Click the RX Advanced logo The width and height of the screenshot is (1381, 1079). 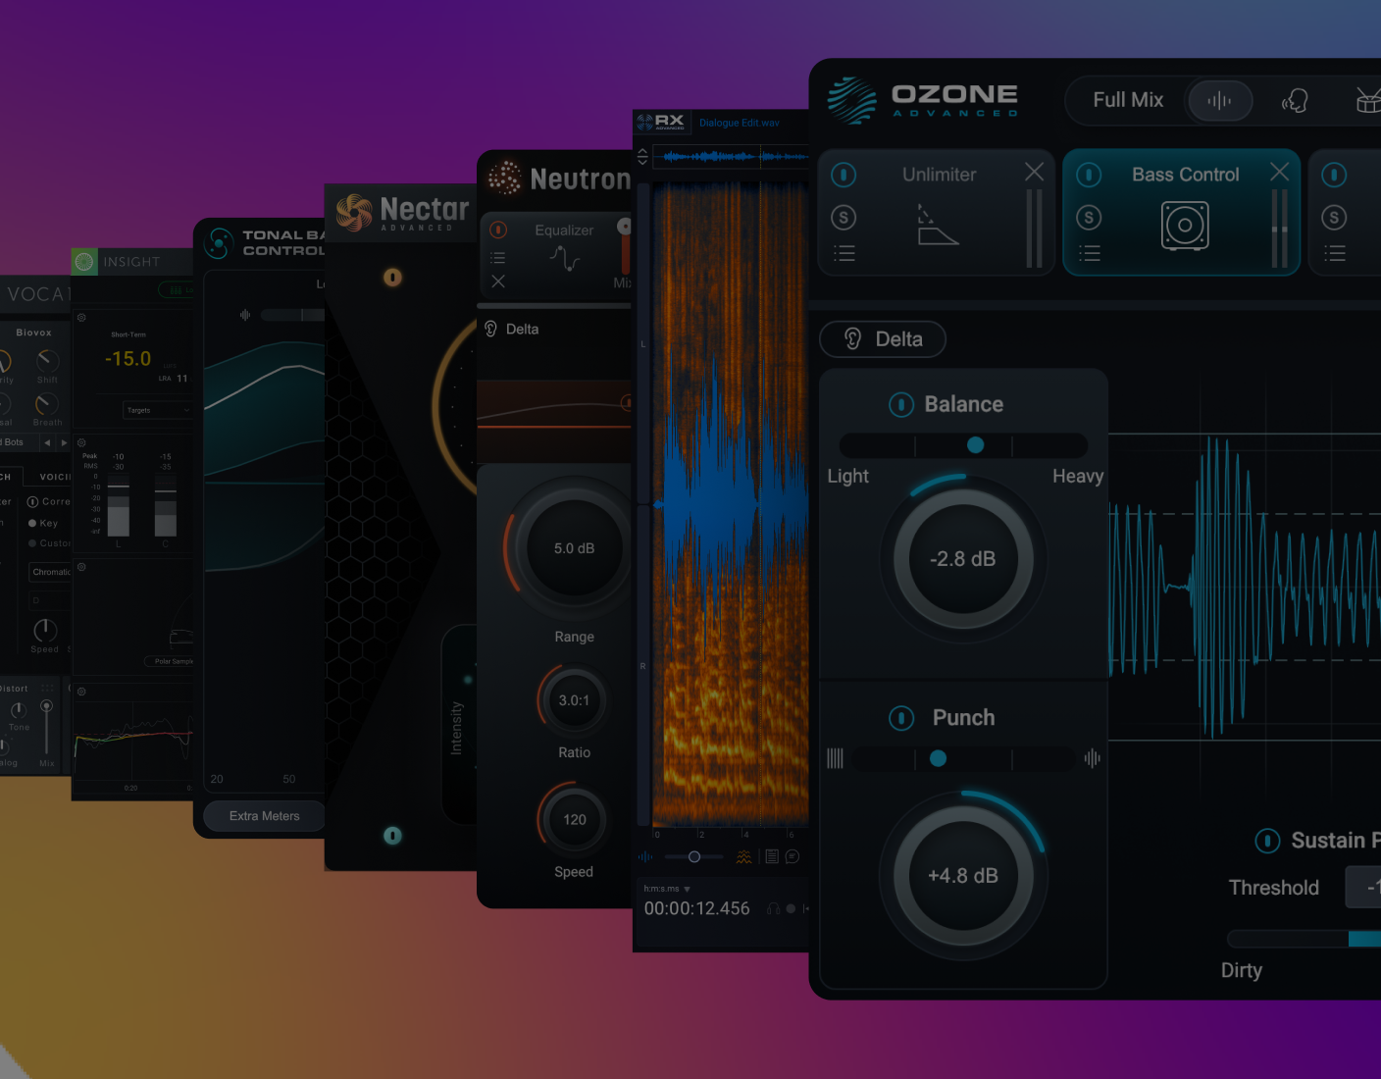coord(661,123)
